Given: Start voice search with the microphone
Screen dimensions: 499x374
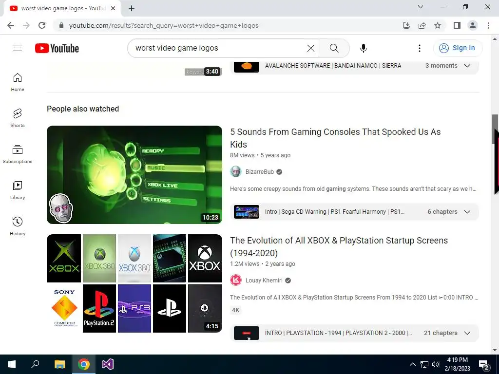Looking at the screenshot, I should click(363, 48).
